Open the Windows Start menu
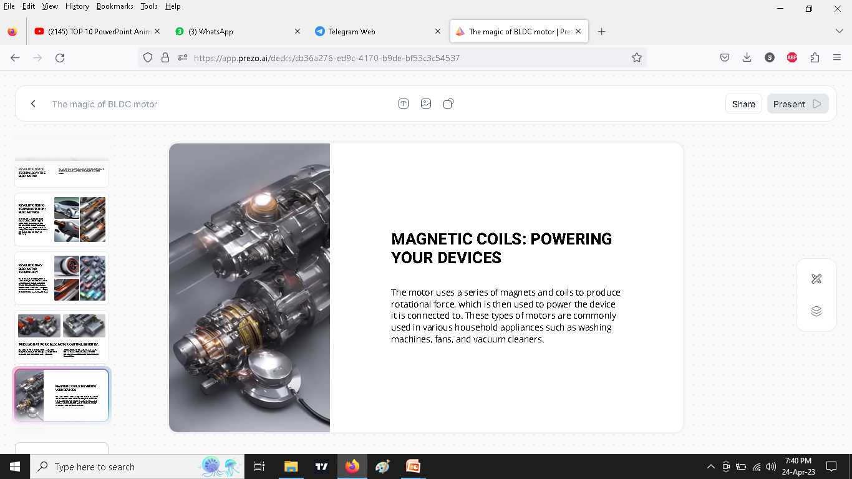The width and height of the screenshot is (852, 479). pyautogui.click(x=15, y=467)
